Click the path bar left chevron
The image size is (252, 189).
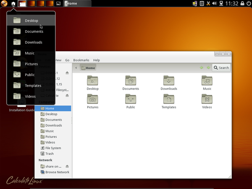click(x=76, y=68)
